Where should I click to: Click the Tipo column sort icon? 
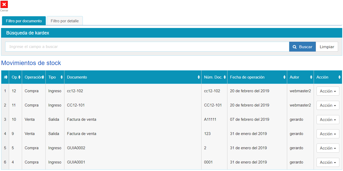pos(62,77)
